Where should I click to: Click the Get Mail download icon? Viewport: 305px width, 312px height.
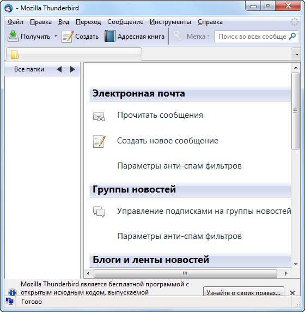[x=13, y=36]
